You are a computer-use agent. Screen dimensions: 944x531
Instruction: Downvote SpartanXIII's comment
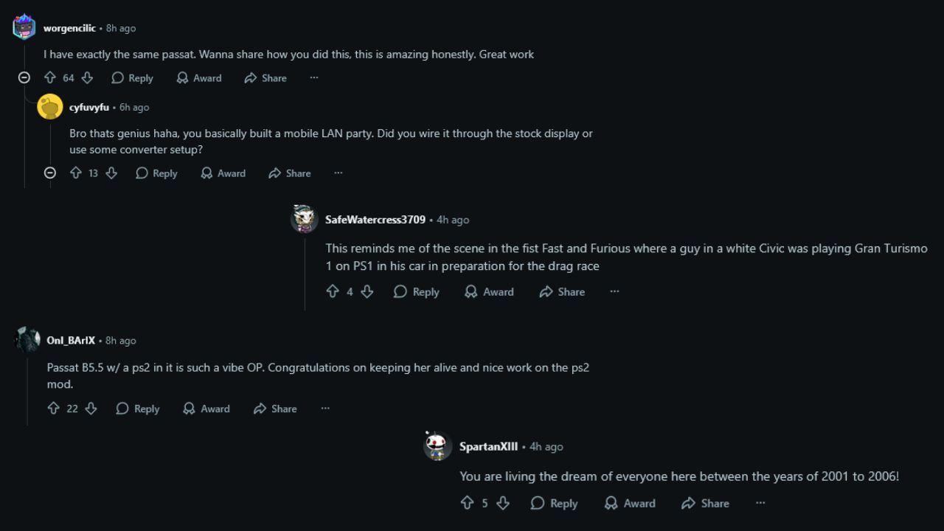(x=503, y=503)
